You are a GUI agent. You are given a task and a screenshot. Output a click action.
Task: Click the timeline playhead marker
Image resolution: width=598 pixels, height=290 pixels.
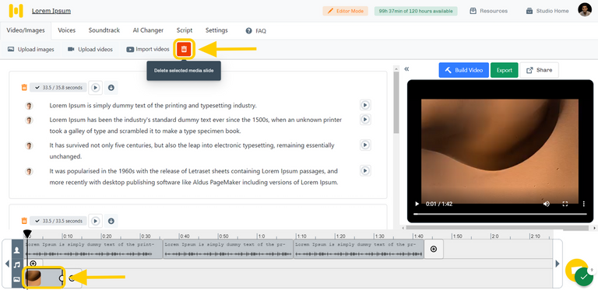(x=27, y=233)
